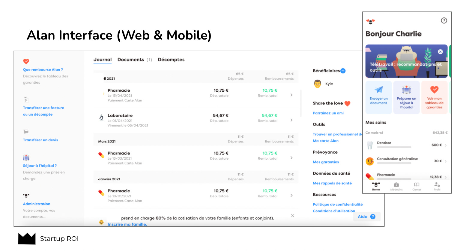Dismiss the family coverage banner
Viewport: 463px width, 251px height.
pos(293,216)
